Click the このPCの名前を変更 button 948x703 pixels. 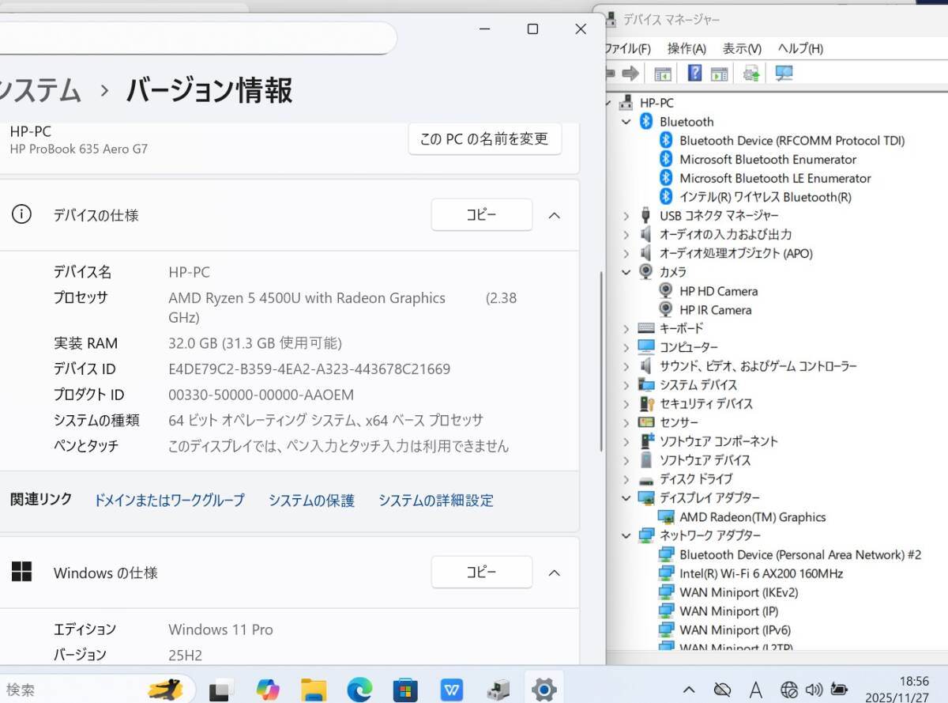484,138
